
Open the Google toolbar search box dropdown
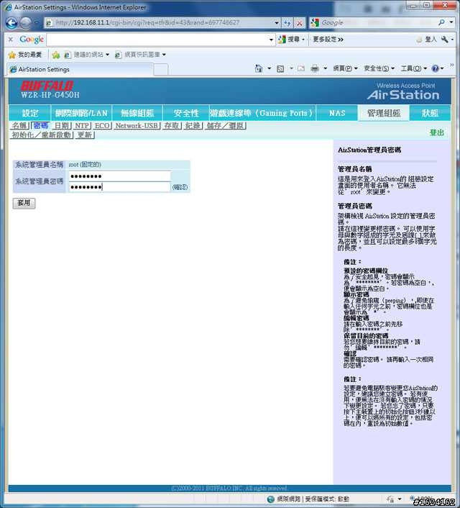point(271,40)
